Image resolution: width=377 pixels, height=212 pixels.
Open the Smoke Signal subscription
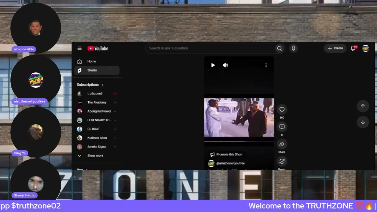pyautogui.click(x=97, y=147)
